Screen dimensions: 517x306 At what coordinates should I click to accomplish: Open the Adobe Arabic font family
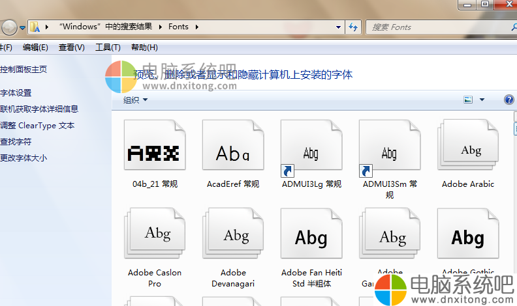click(x=468, y=145)
